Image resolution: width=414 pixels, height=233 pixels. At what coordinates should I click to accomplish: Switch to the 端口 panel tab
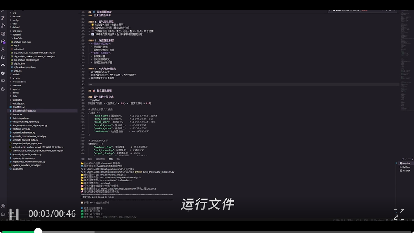coord(118,159)
